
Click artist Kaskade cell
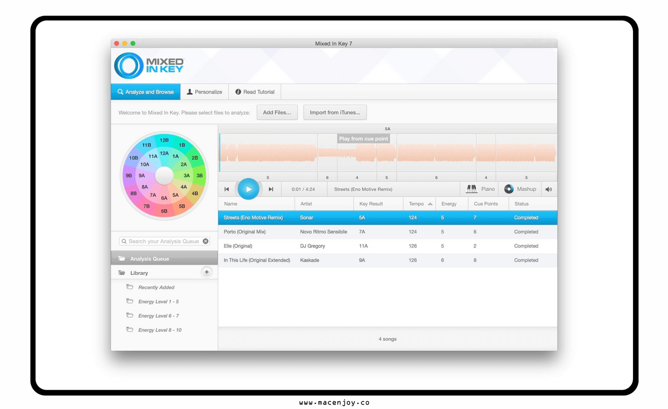310,260
